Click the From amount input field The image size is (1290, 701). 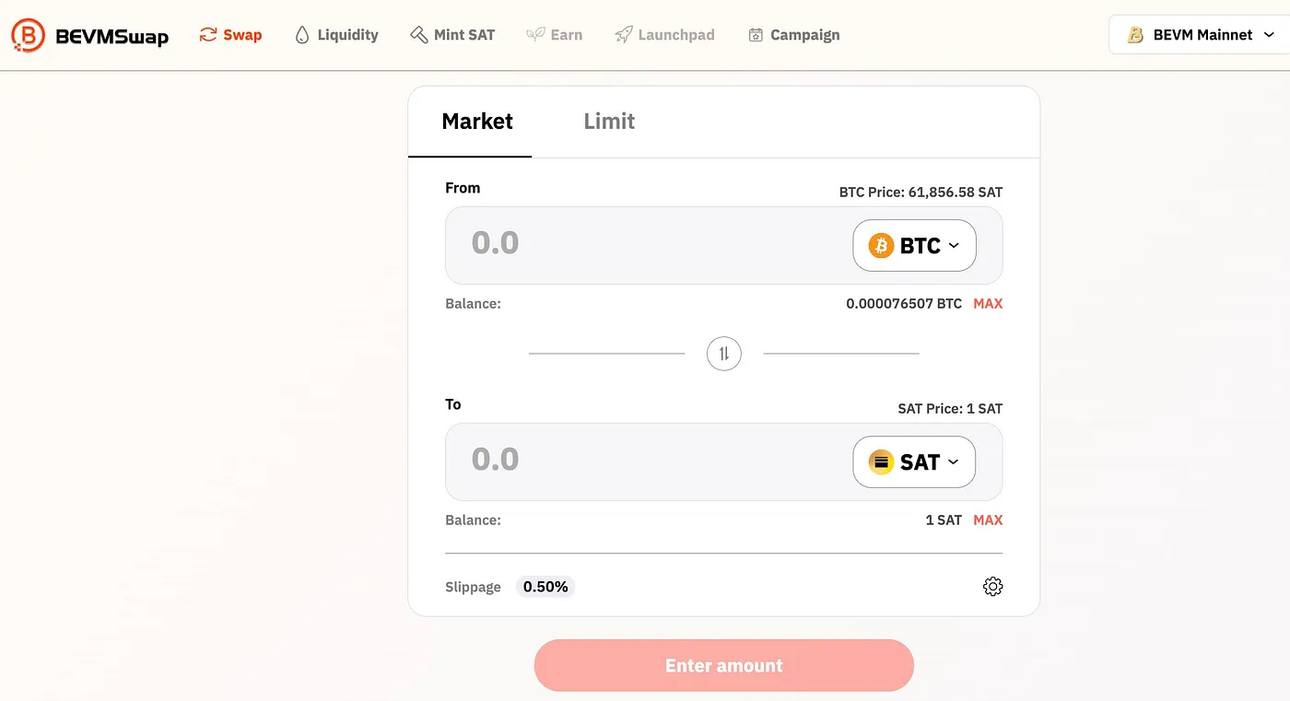pos(645,243)
